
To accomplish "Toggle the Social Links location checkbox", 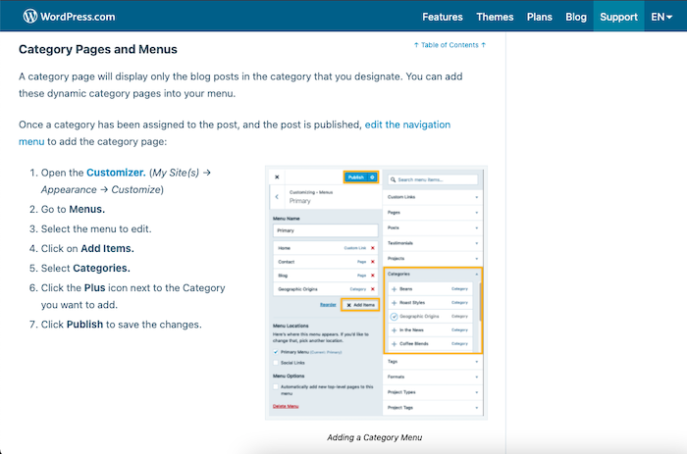I will 276,363.
